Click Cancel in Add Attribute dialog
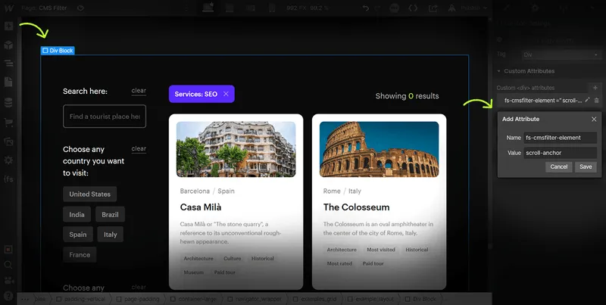Image resolution: width=606 pixels, height=305 pixels. [x=559, y=167]
